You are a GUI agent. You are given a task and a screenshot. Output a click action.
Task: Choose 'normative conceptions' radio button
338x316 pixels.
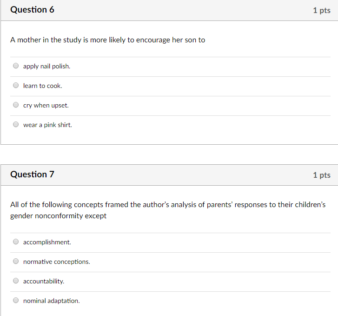16,261
